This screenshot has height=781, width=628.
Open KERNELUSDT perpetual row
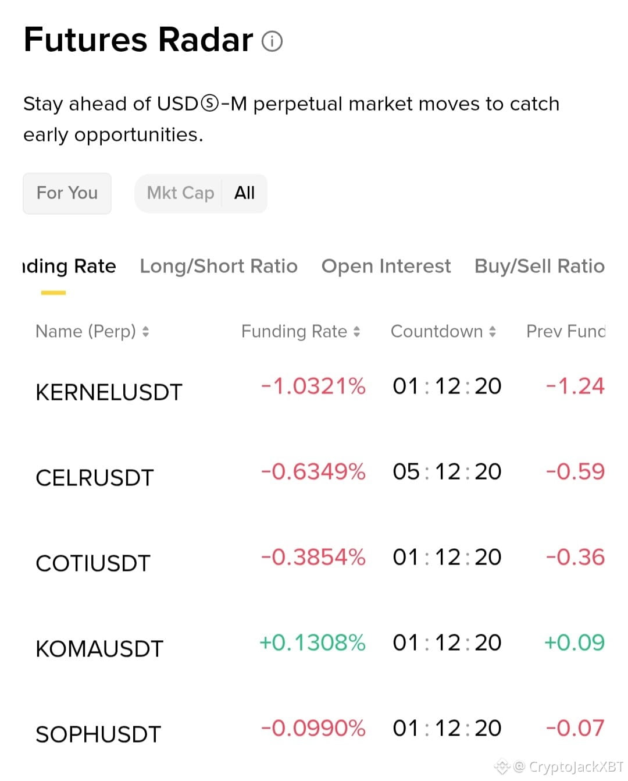tap(314, 389)
